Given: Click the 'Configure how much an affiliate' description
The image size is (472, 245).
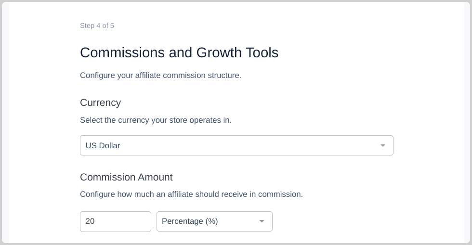Looking at the screenshot, I should (192, 194).
